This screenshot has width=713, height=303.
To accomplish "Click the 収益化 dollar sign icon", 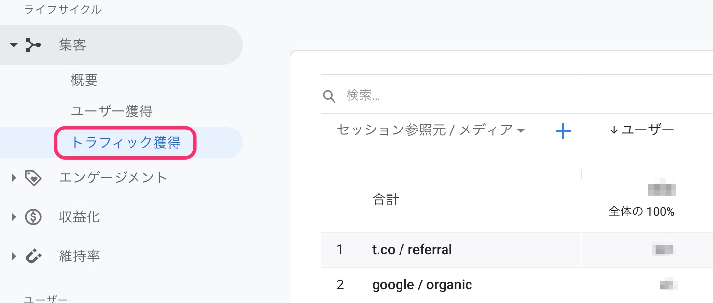I will click(33, 216).
